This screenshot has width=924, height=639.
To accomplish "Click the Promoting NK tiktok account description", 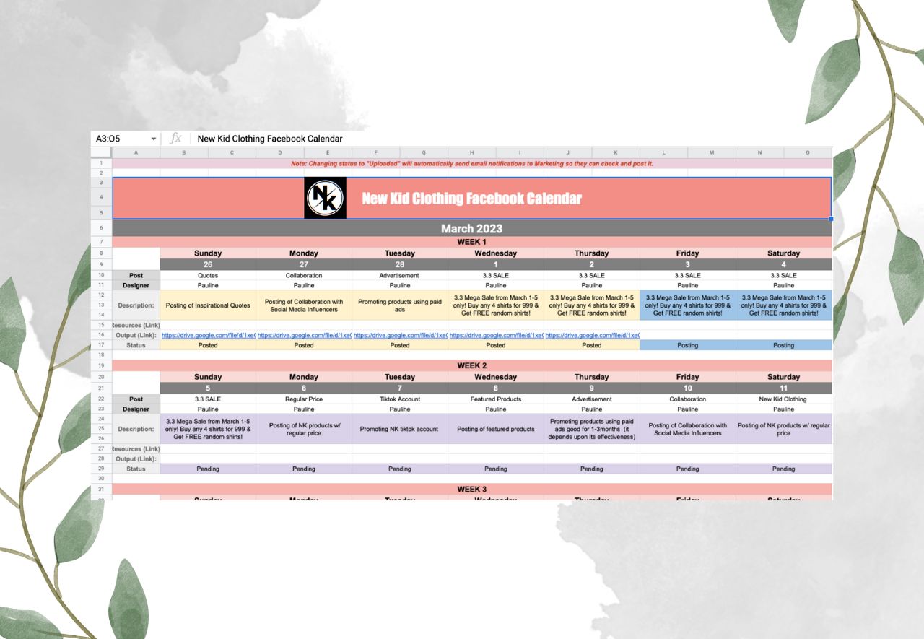I will (400, 429).
